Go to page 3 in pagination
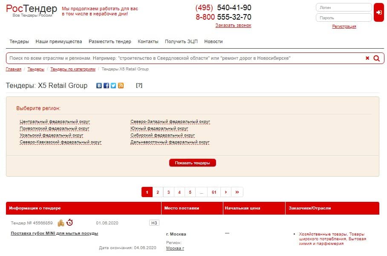This screenshot has height=256, width=387. point(169,192)
